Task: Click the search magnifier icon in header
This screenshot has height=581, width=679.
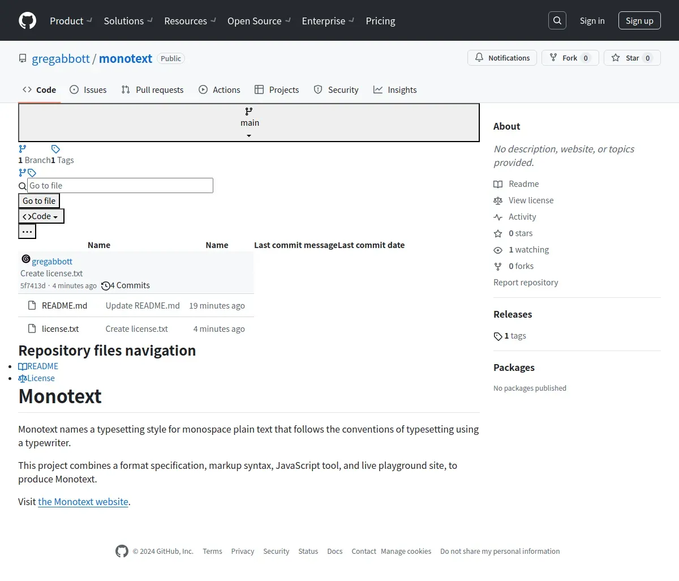Action: [557, 20]
